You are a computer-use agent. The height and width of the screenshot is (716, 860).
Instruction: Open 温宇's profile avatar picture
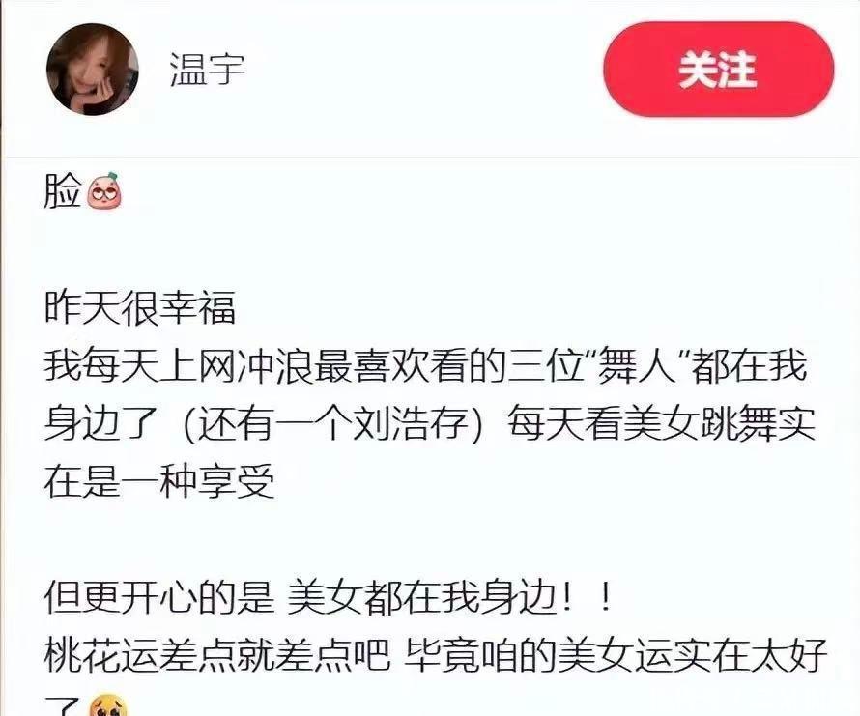coord(93,70)
